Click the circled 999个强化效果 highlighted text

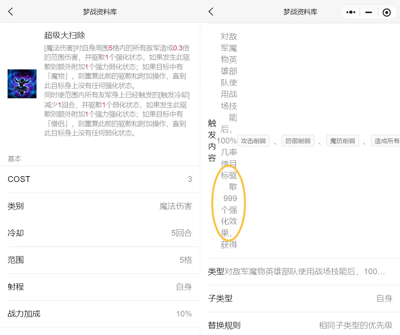(x=230, y=204)
